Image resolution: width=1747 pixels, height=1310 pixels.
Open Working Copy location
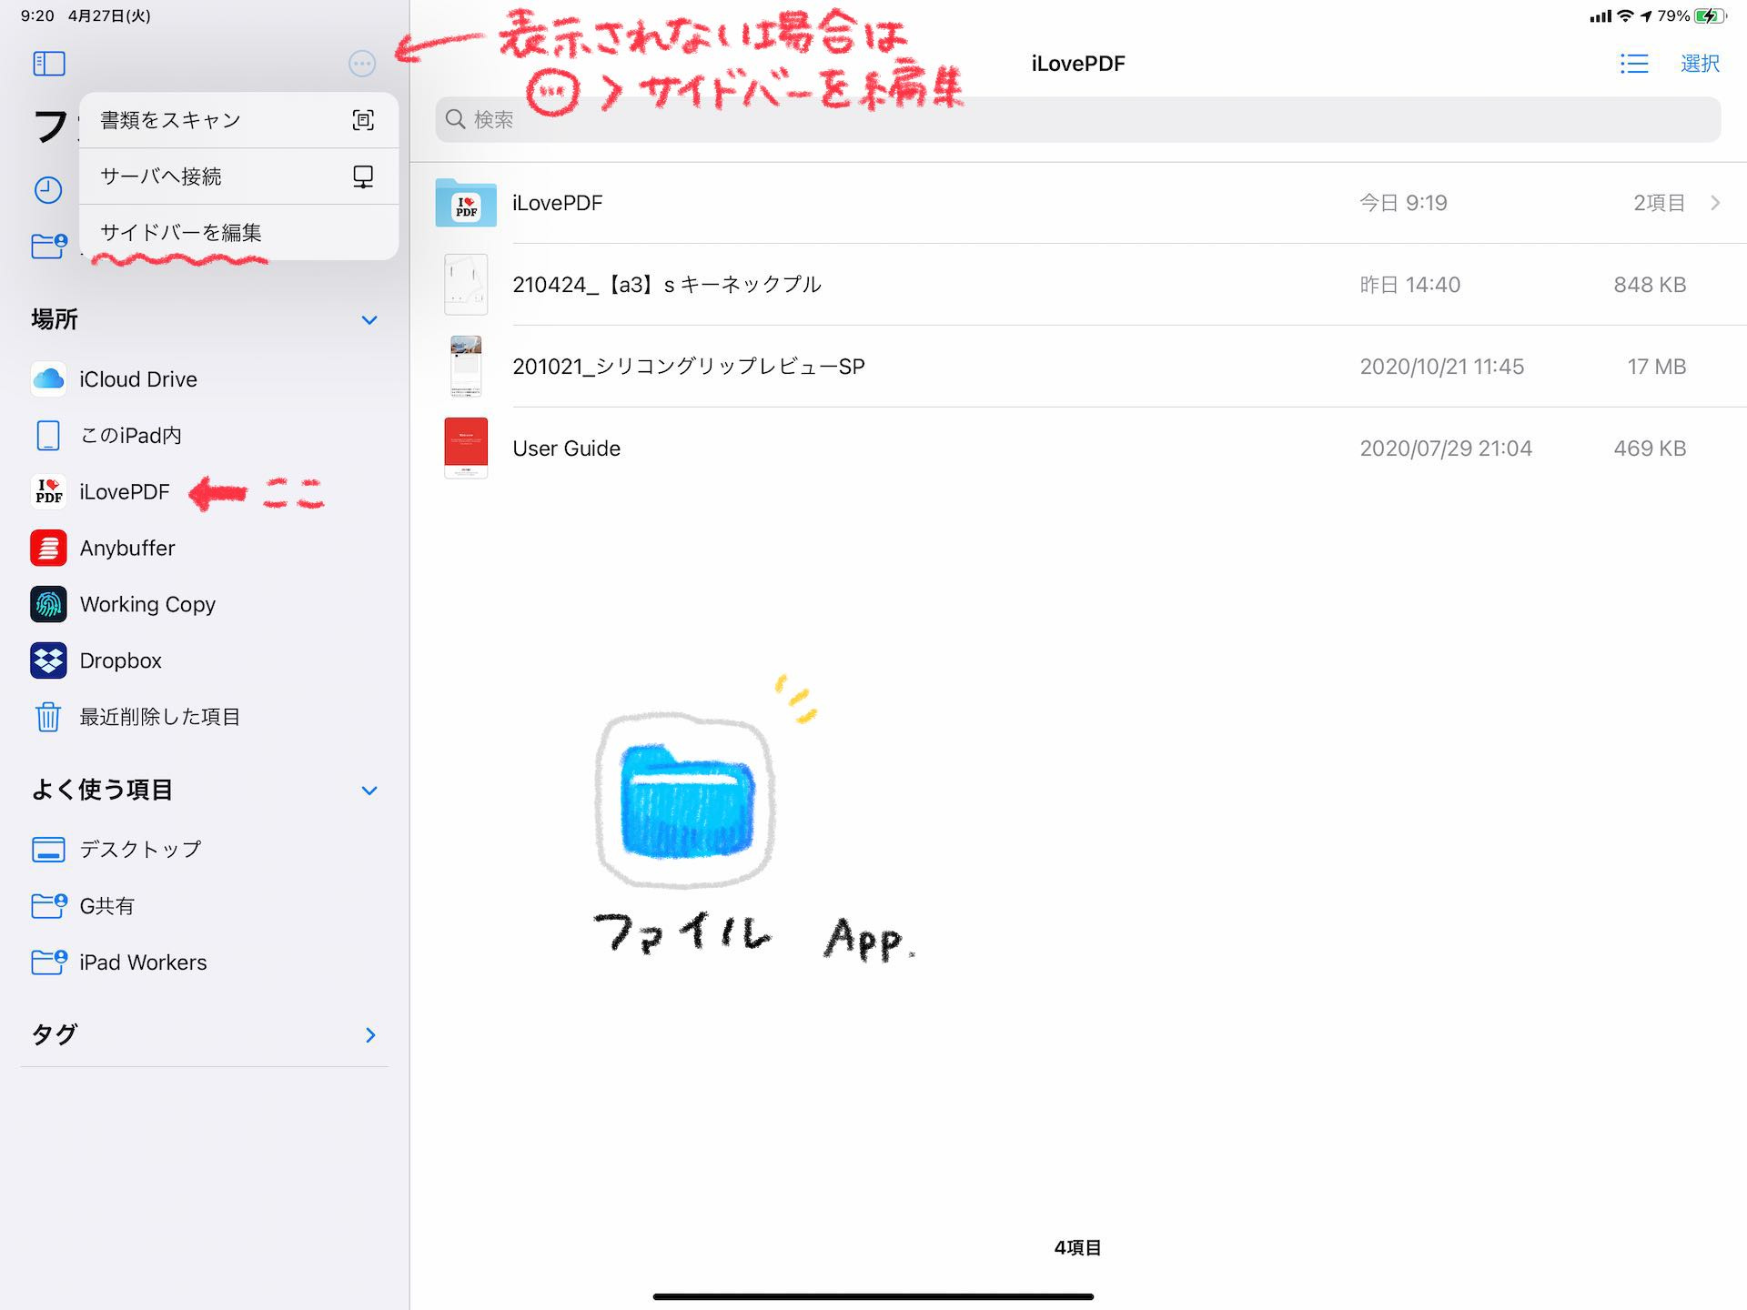[147, 605]
